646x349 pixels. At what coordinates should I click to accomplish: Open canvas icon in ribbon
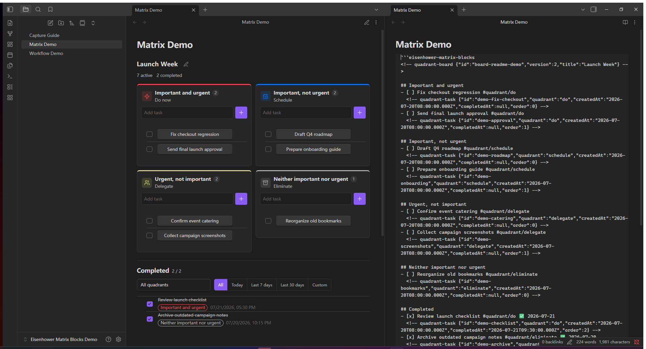pyautogui.click(x=10, y=44)
